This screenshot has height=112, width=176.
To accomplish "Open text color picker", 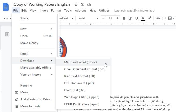I will tap(143, 19).
